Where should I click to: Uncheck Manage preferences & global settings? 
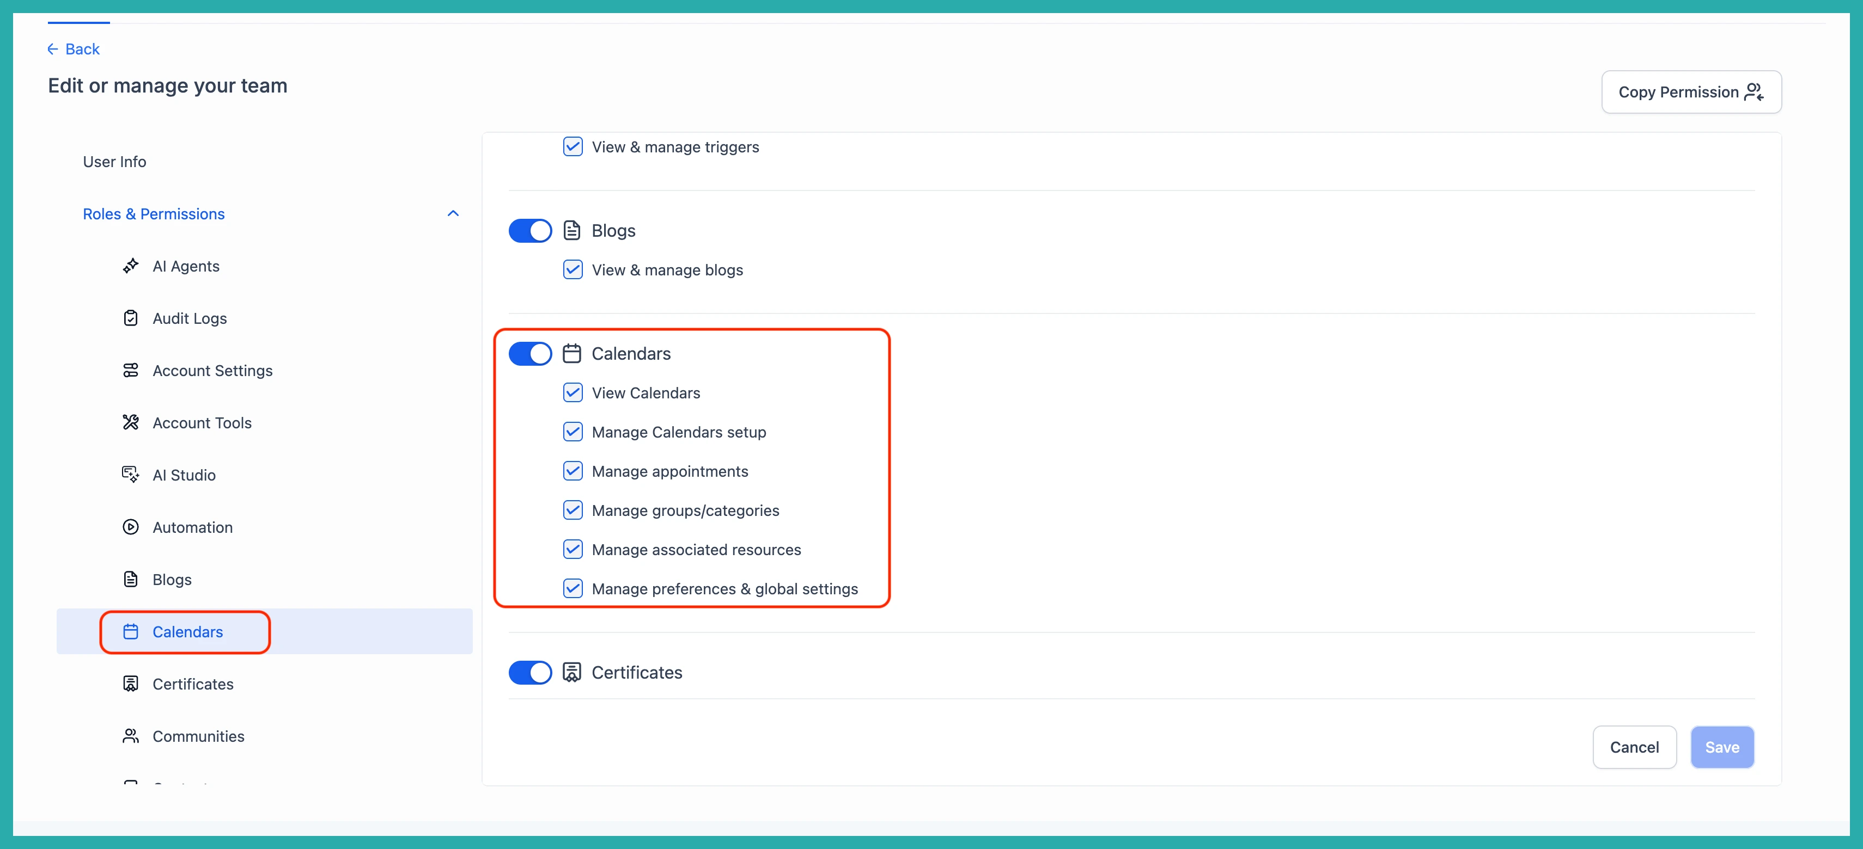point(572,589)
